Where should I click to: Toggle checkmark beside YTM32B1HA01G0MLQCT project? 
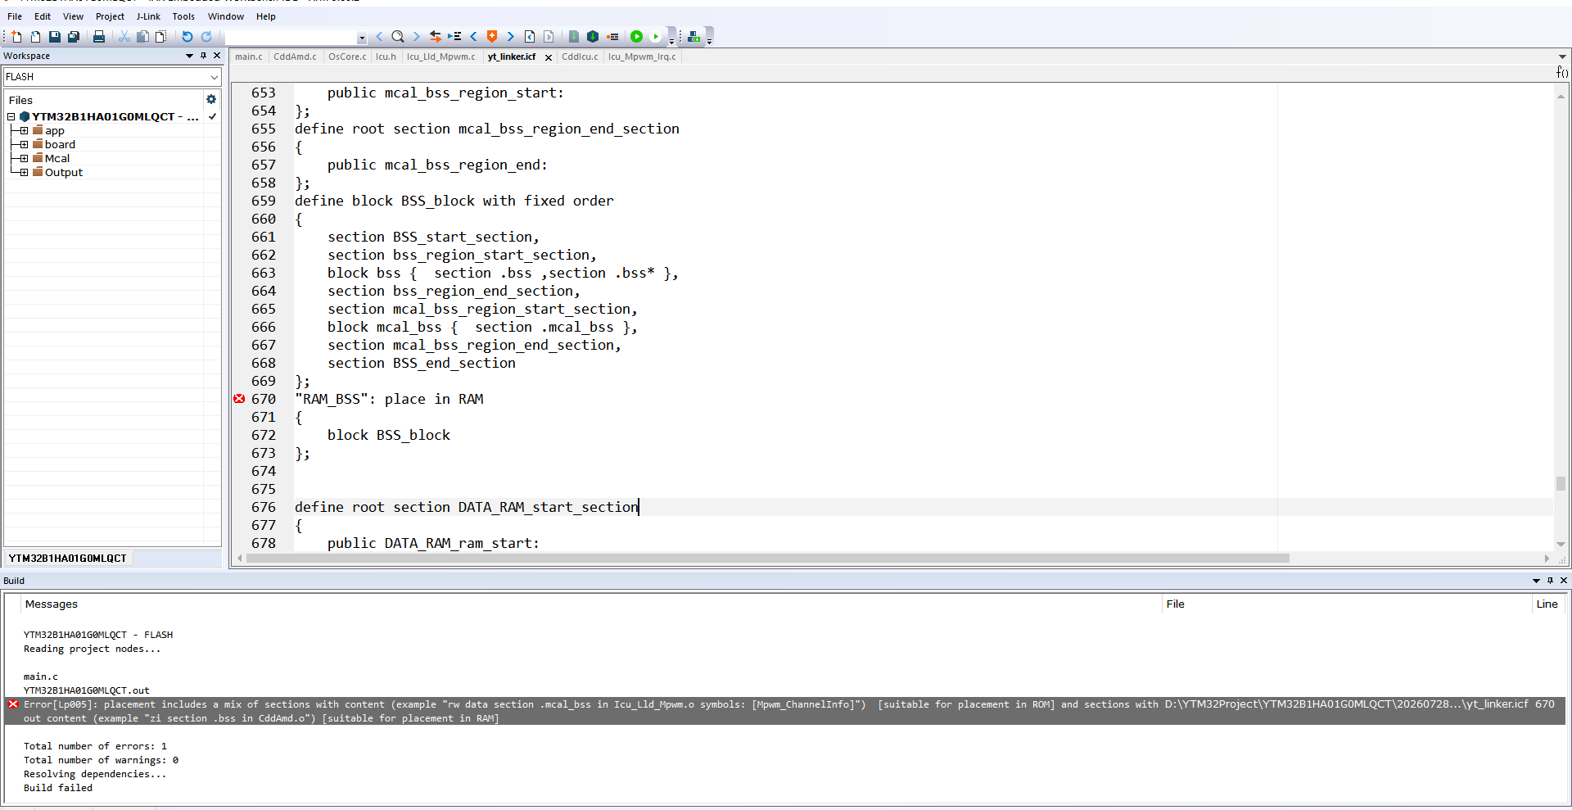pos(212,116)
